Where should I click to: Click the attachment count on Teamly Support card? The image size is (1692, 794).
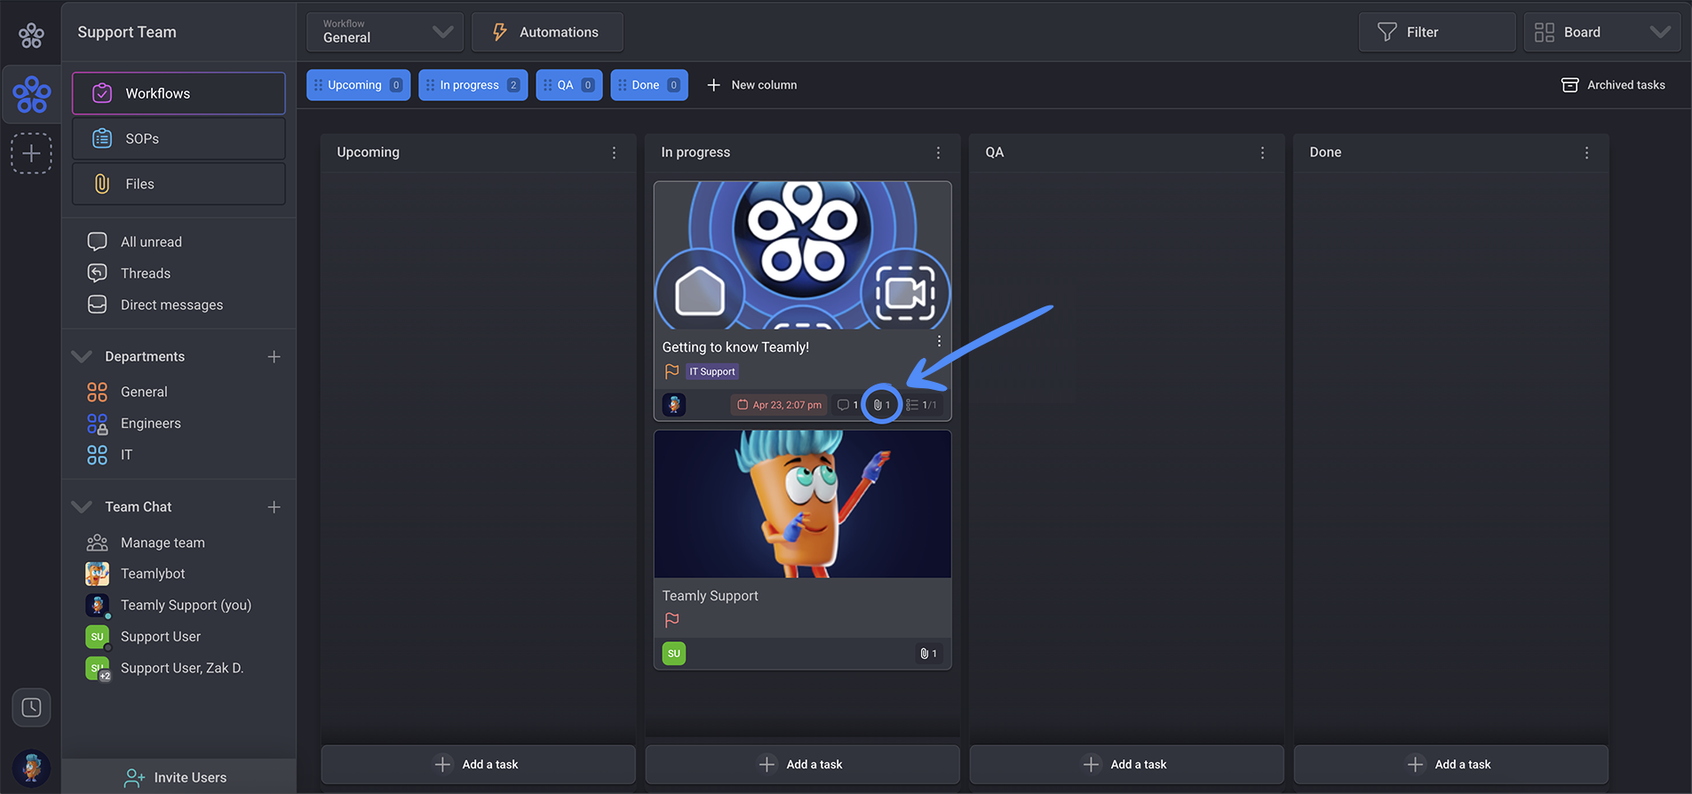click(928, 654)
